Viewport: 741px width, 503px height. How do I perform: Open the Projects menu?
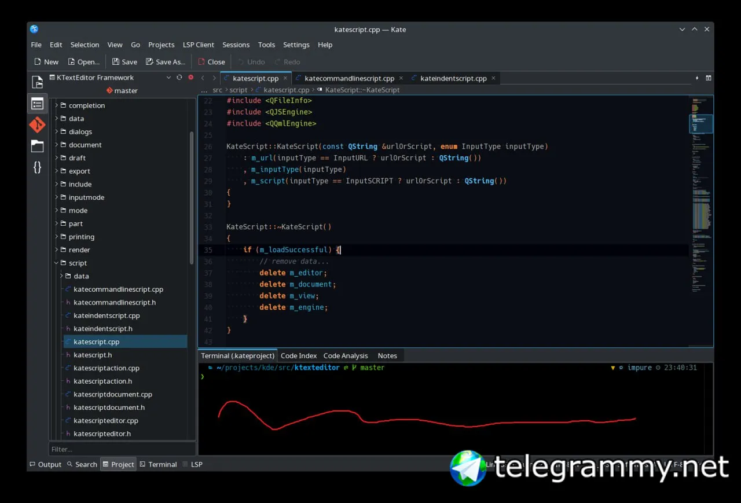[161, 45]
